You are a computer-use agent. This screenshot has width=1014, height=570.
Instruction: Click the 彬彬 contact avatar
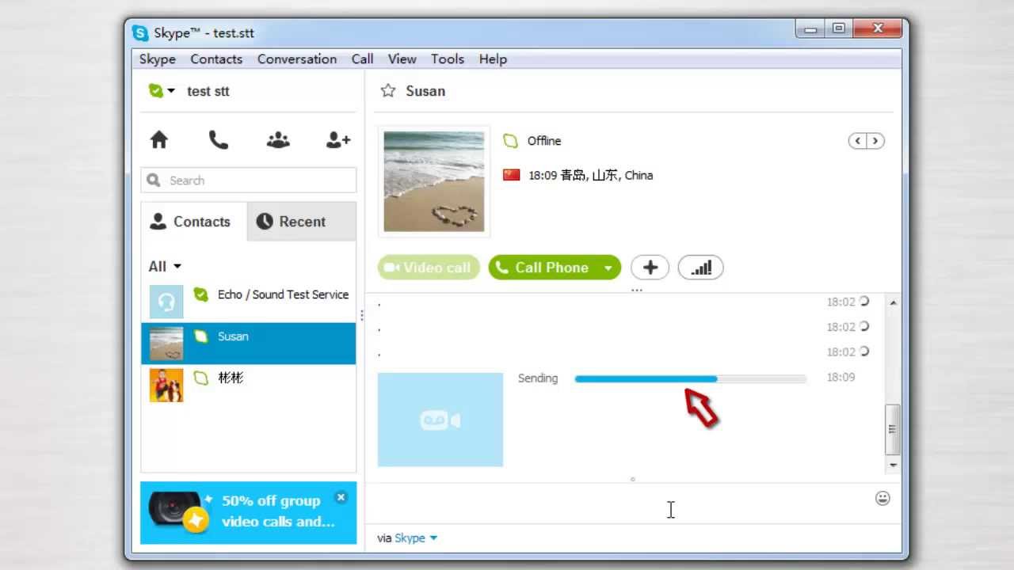tap(166, 385)
